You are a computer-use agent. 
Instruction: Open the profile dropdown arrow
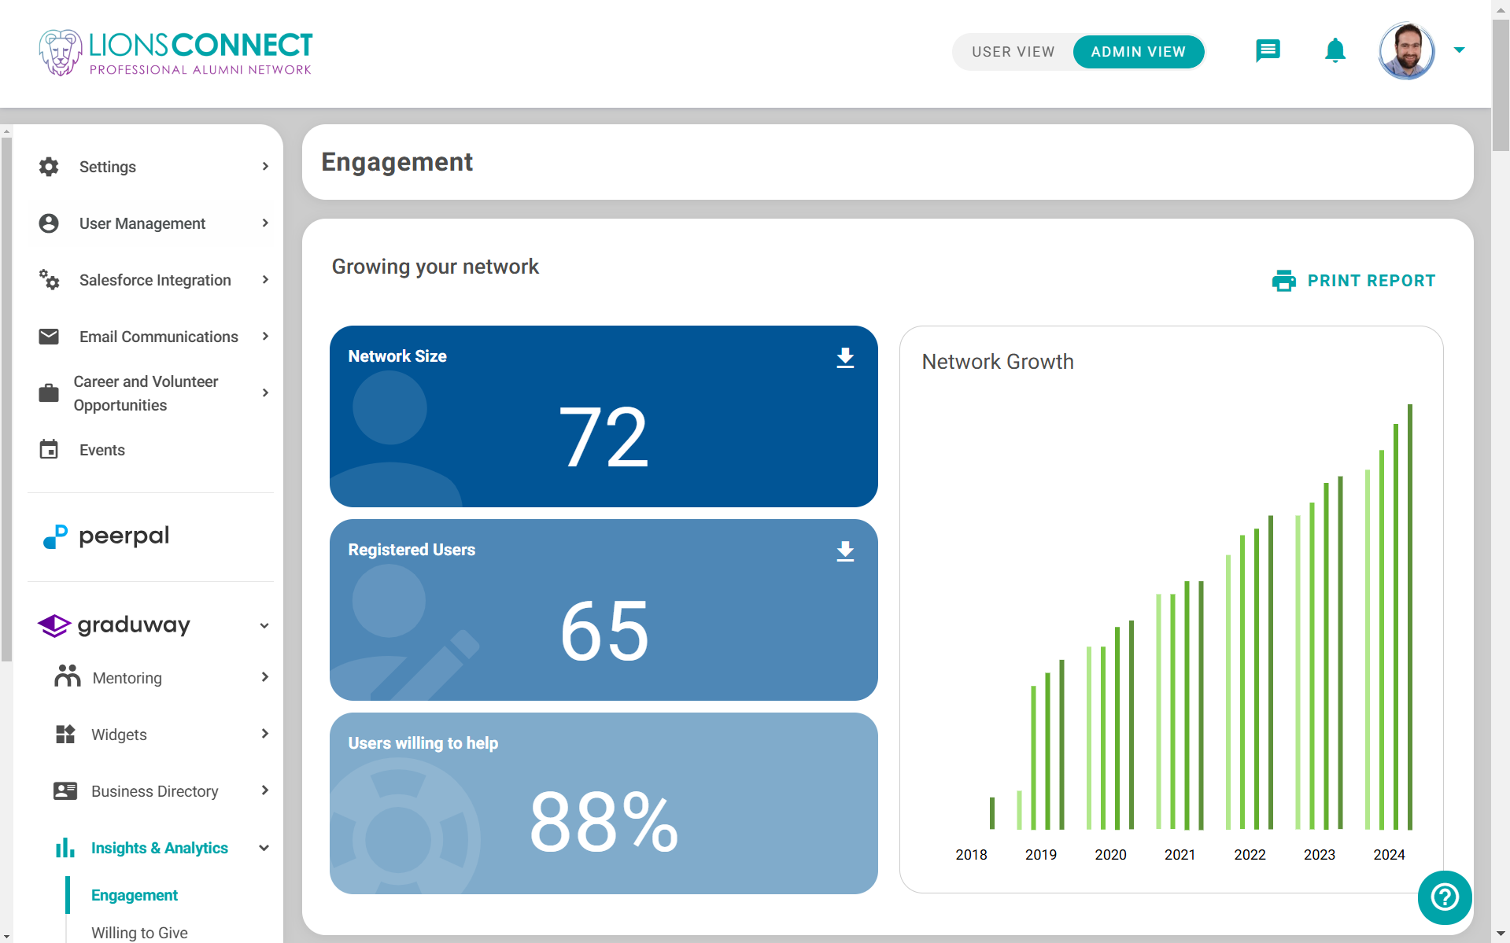coord(1460,50)
